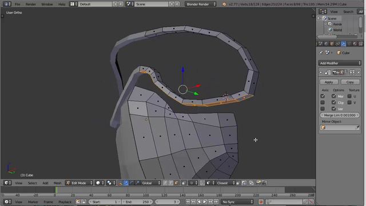
Task: Open the File menu
Action: click(x=17, y=4)
